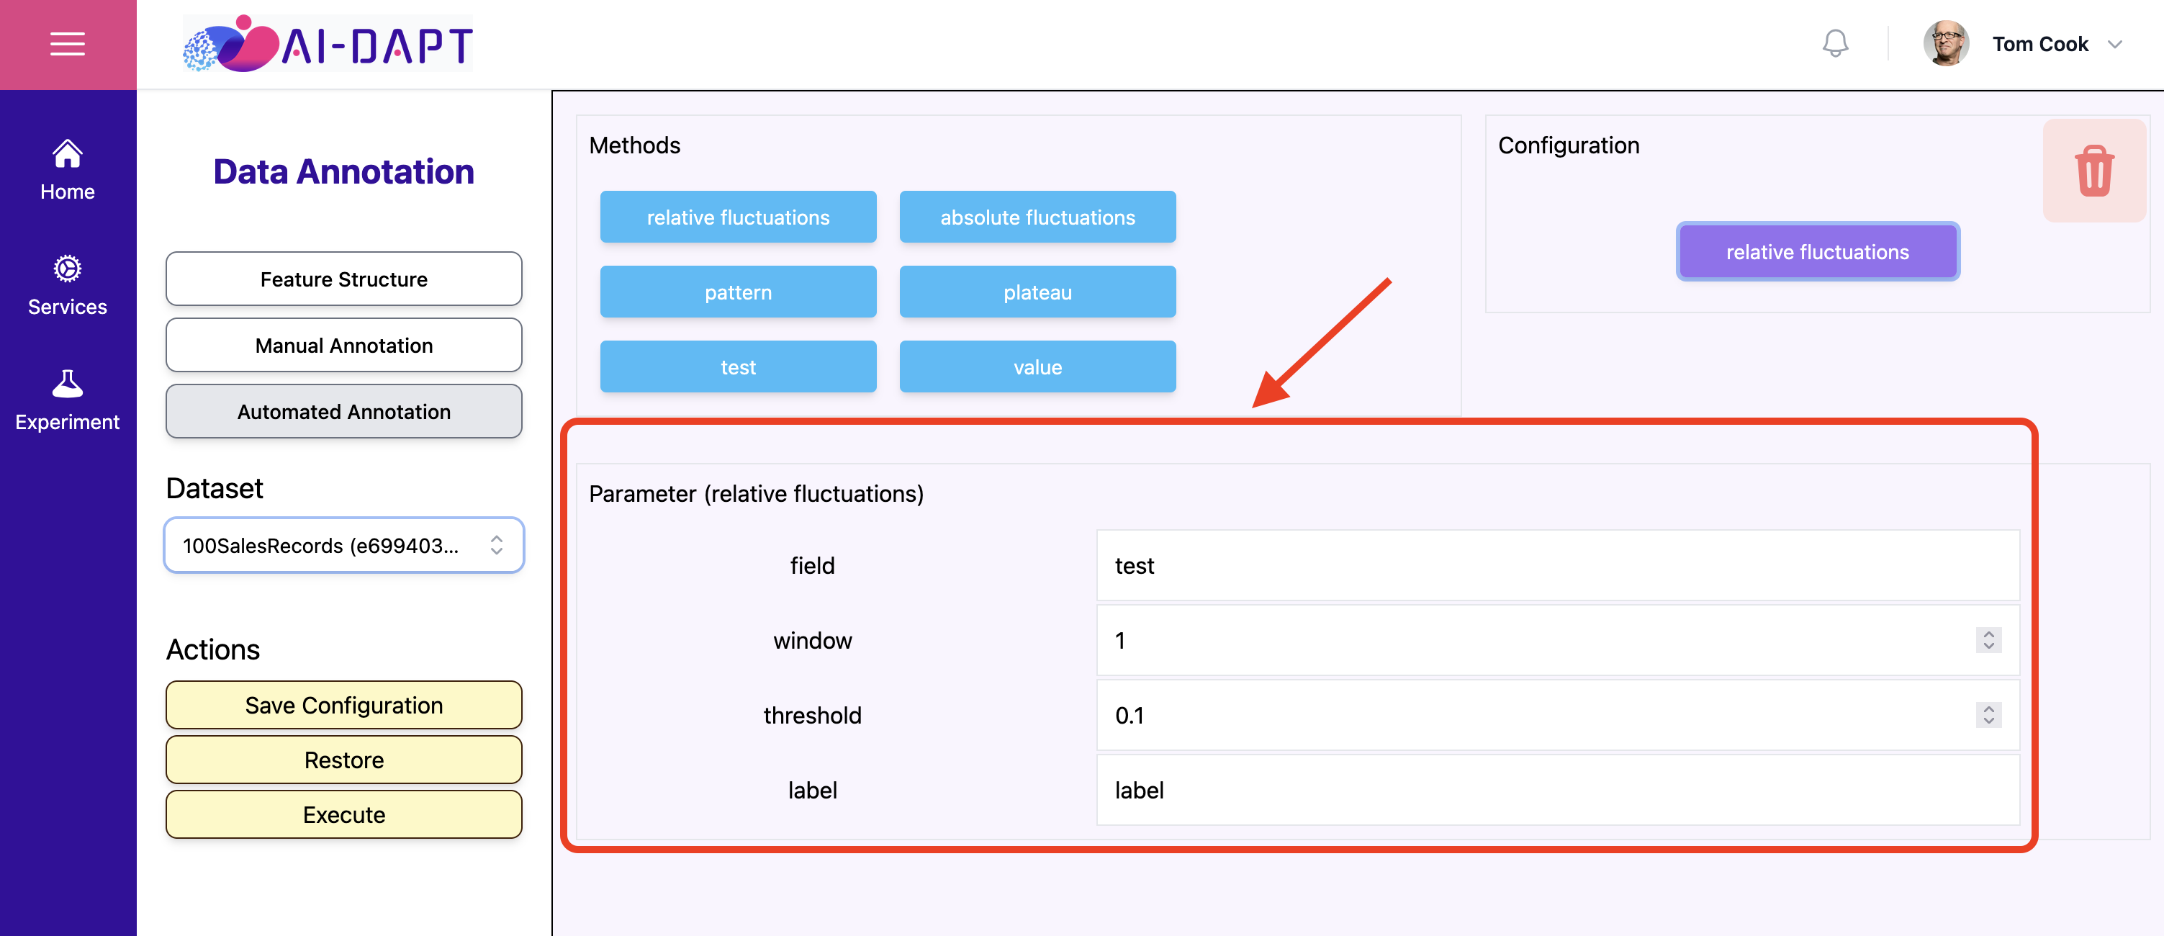Image resolution: width=2164 pixels, height=936 pixels.
Task: Click the Tom Cook username
Action: [2039, 44]
